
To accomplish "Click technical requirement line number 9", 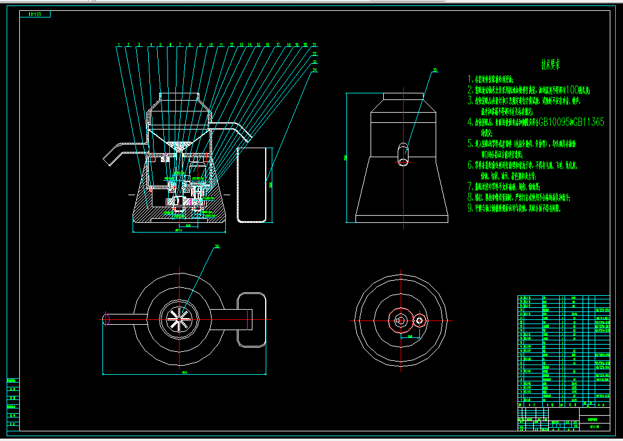I will click(514, 208).
